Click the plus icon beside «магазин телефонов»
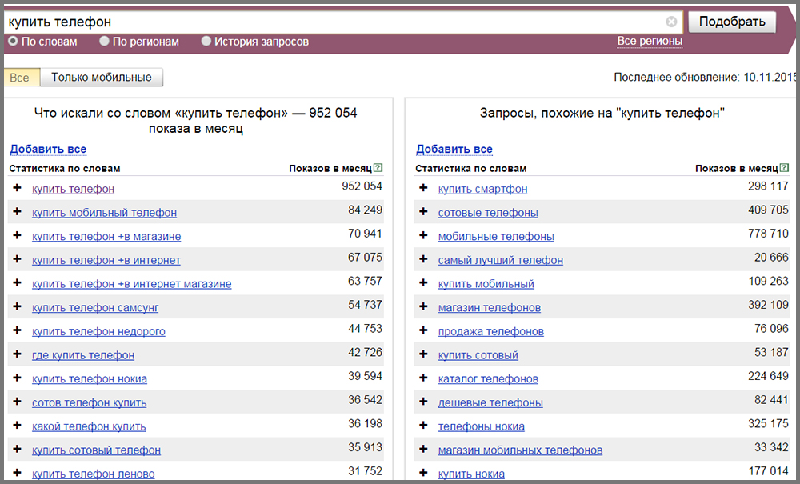 coord(423,307)
